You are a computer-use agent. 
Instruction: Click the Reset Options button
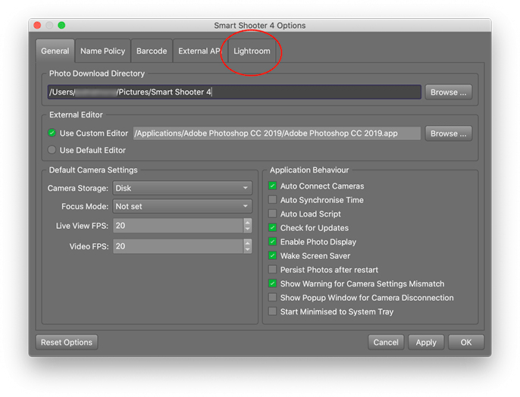coord(67,342)
